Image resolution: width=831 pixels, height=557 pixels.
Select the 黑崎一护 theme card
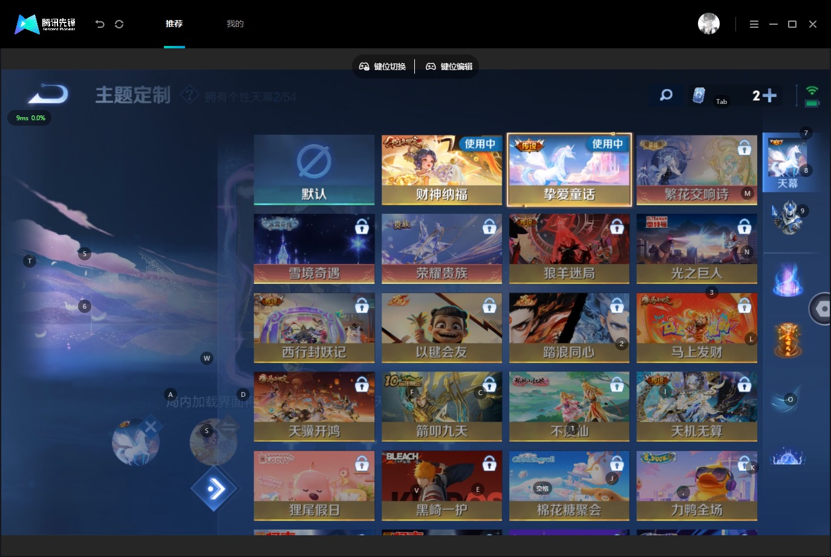(442, 486)
